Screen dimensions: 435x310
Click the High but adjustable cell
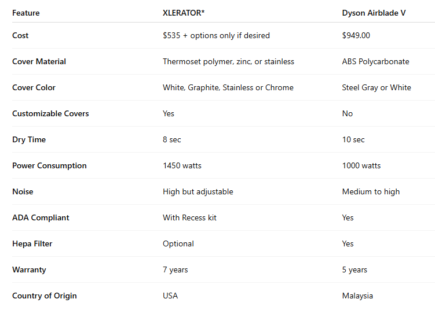[x=198, y=191]
